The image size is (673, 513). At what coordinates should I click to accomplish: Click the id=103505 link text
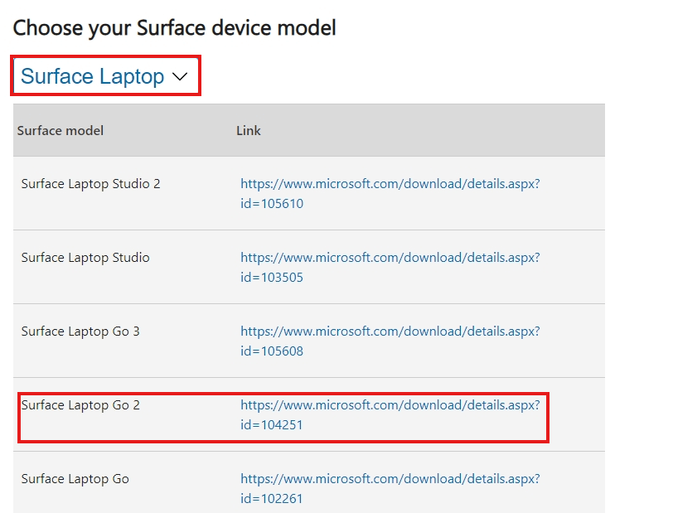point(272,278)
